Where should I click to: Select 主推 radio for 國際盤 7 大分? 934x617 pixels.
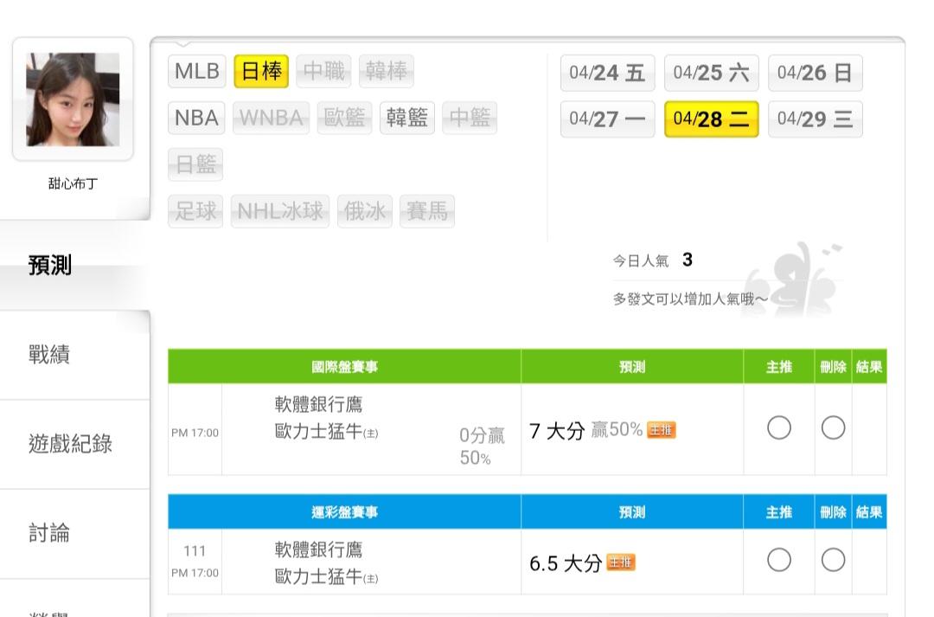click(779, 428)
